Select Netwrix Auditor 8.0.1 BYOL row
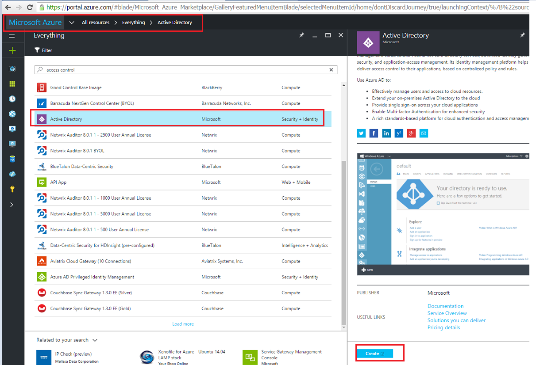Image resolution: width=536 pixels, height=365 pixels. coord(183,151)
